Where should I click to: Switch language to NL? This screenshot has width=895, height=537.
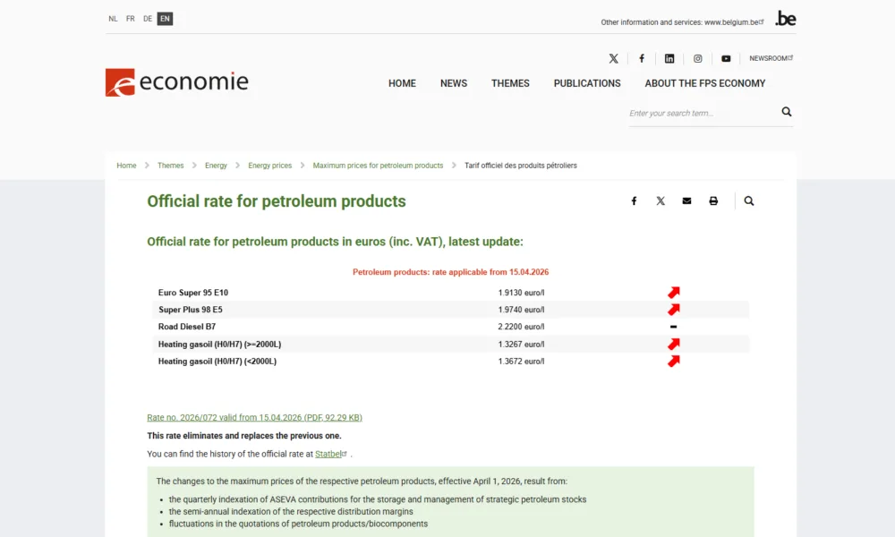coord(113,19)
